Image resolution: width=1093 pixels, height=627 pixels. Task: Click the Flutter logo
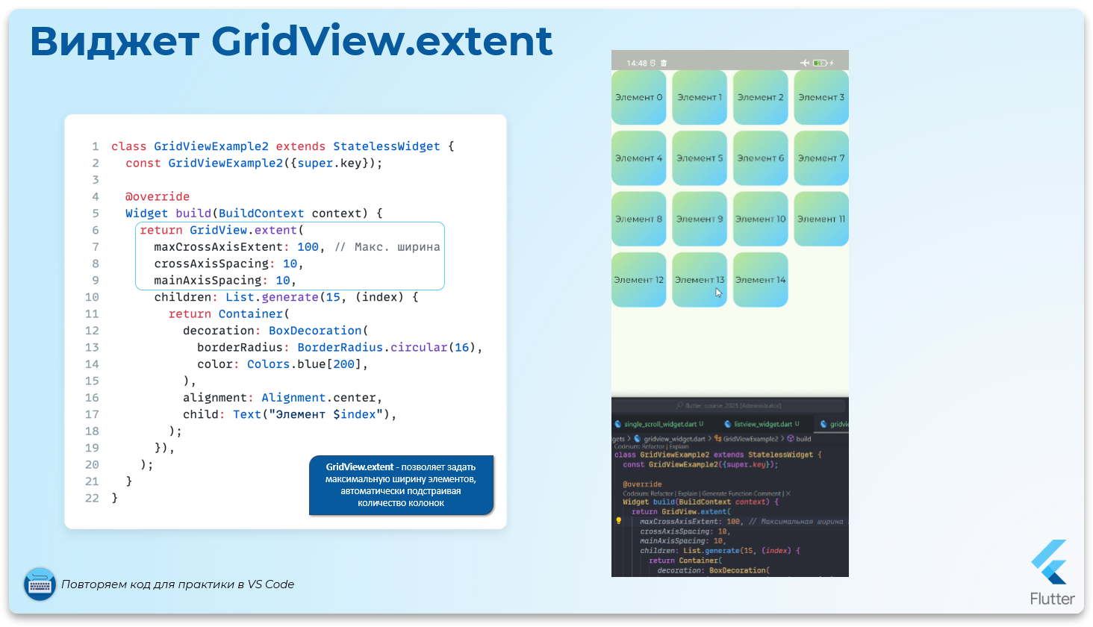click(1052, 562)
